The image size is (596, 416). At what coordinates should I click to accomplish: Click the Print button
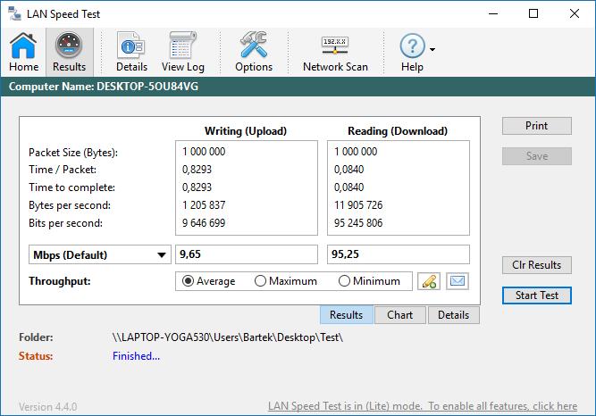(x=537, y=126)
